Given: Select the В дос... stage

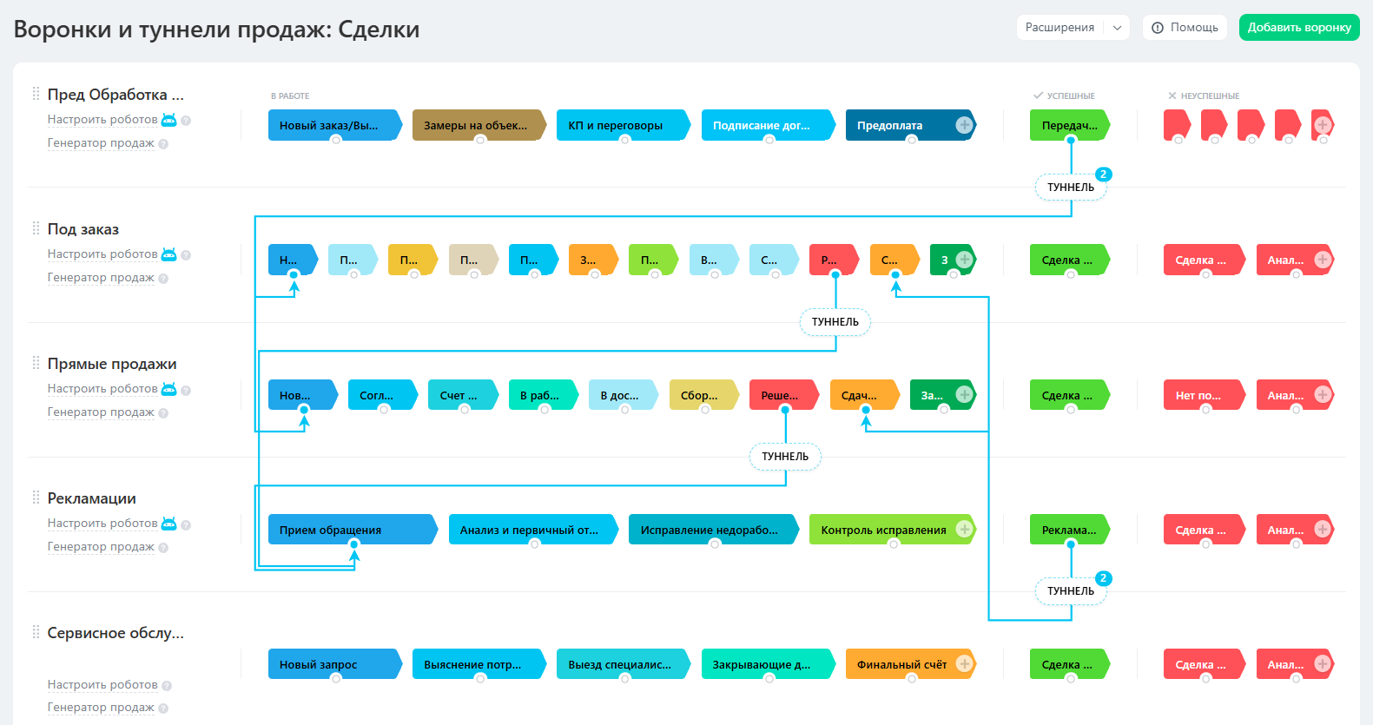Looking at the screenshot, I should click(624, 395).
